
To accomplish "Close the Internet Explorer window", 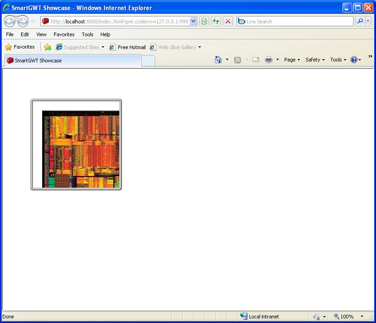I will [368, 8].
